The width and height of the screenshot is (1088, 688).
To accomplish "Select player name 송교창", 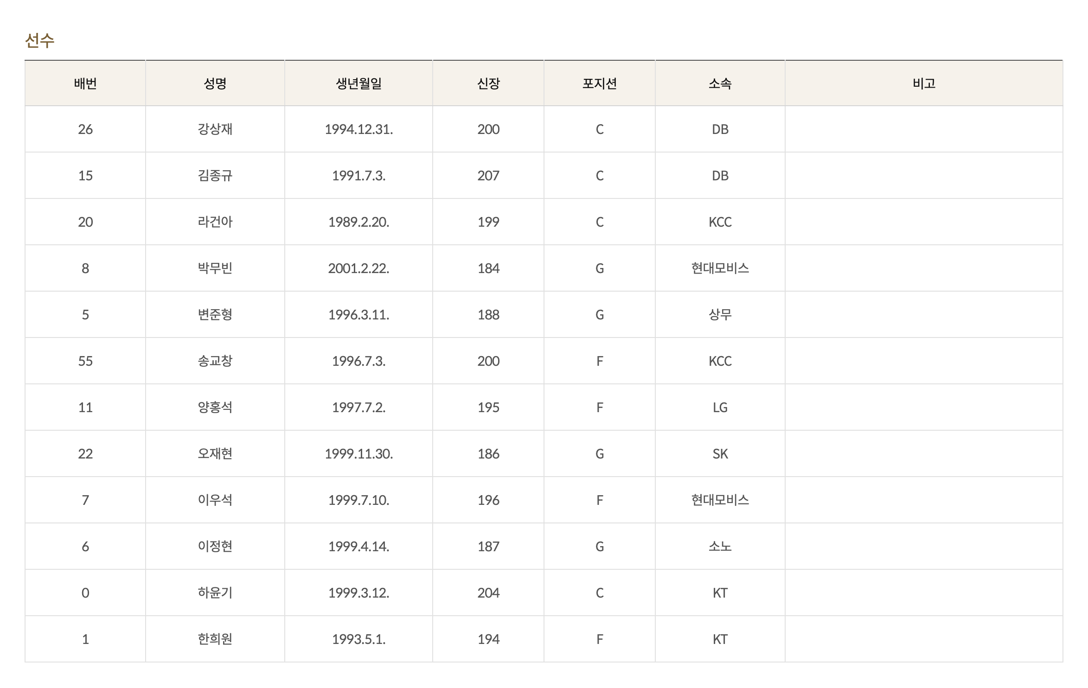I will [215, 361].
